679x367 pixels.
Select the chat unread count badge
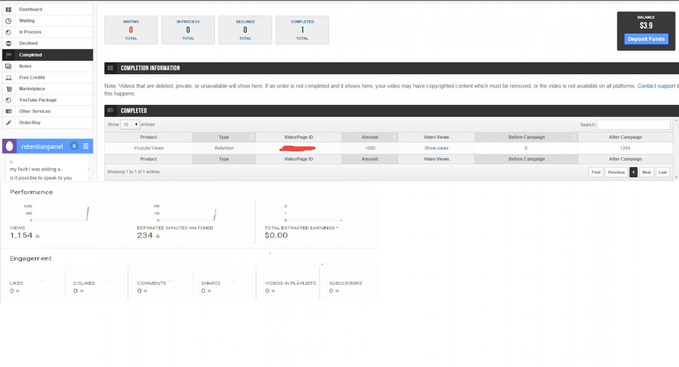tap(74, 146)
